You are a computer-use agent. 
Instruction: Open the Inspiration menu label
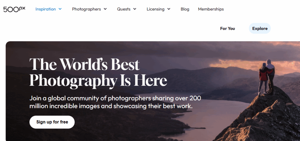coord(45,9)
